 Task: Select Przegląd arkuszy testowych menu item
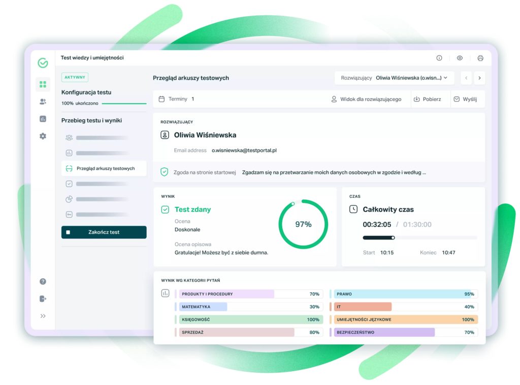(x=104, y=168)
